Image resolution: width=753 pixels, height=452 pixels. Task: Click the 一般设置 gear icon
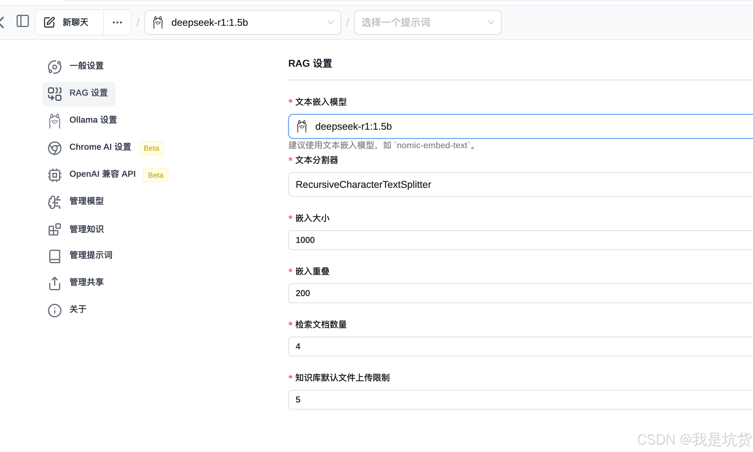point(55,67)
